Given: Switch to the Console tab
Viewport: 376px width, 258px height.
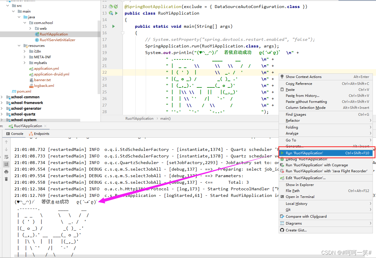Looking at the screenshot, I should point(14,134).
